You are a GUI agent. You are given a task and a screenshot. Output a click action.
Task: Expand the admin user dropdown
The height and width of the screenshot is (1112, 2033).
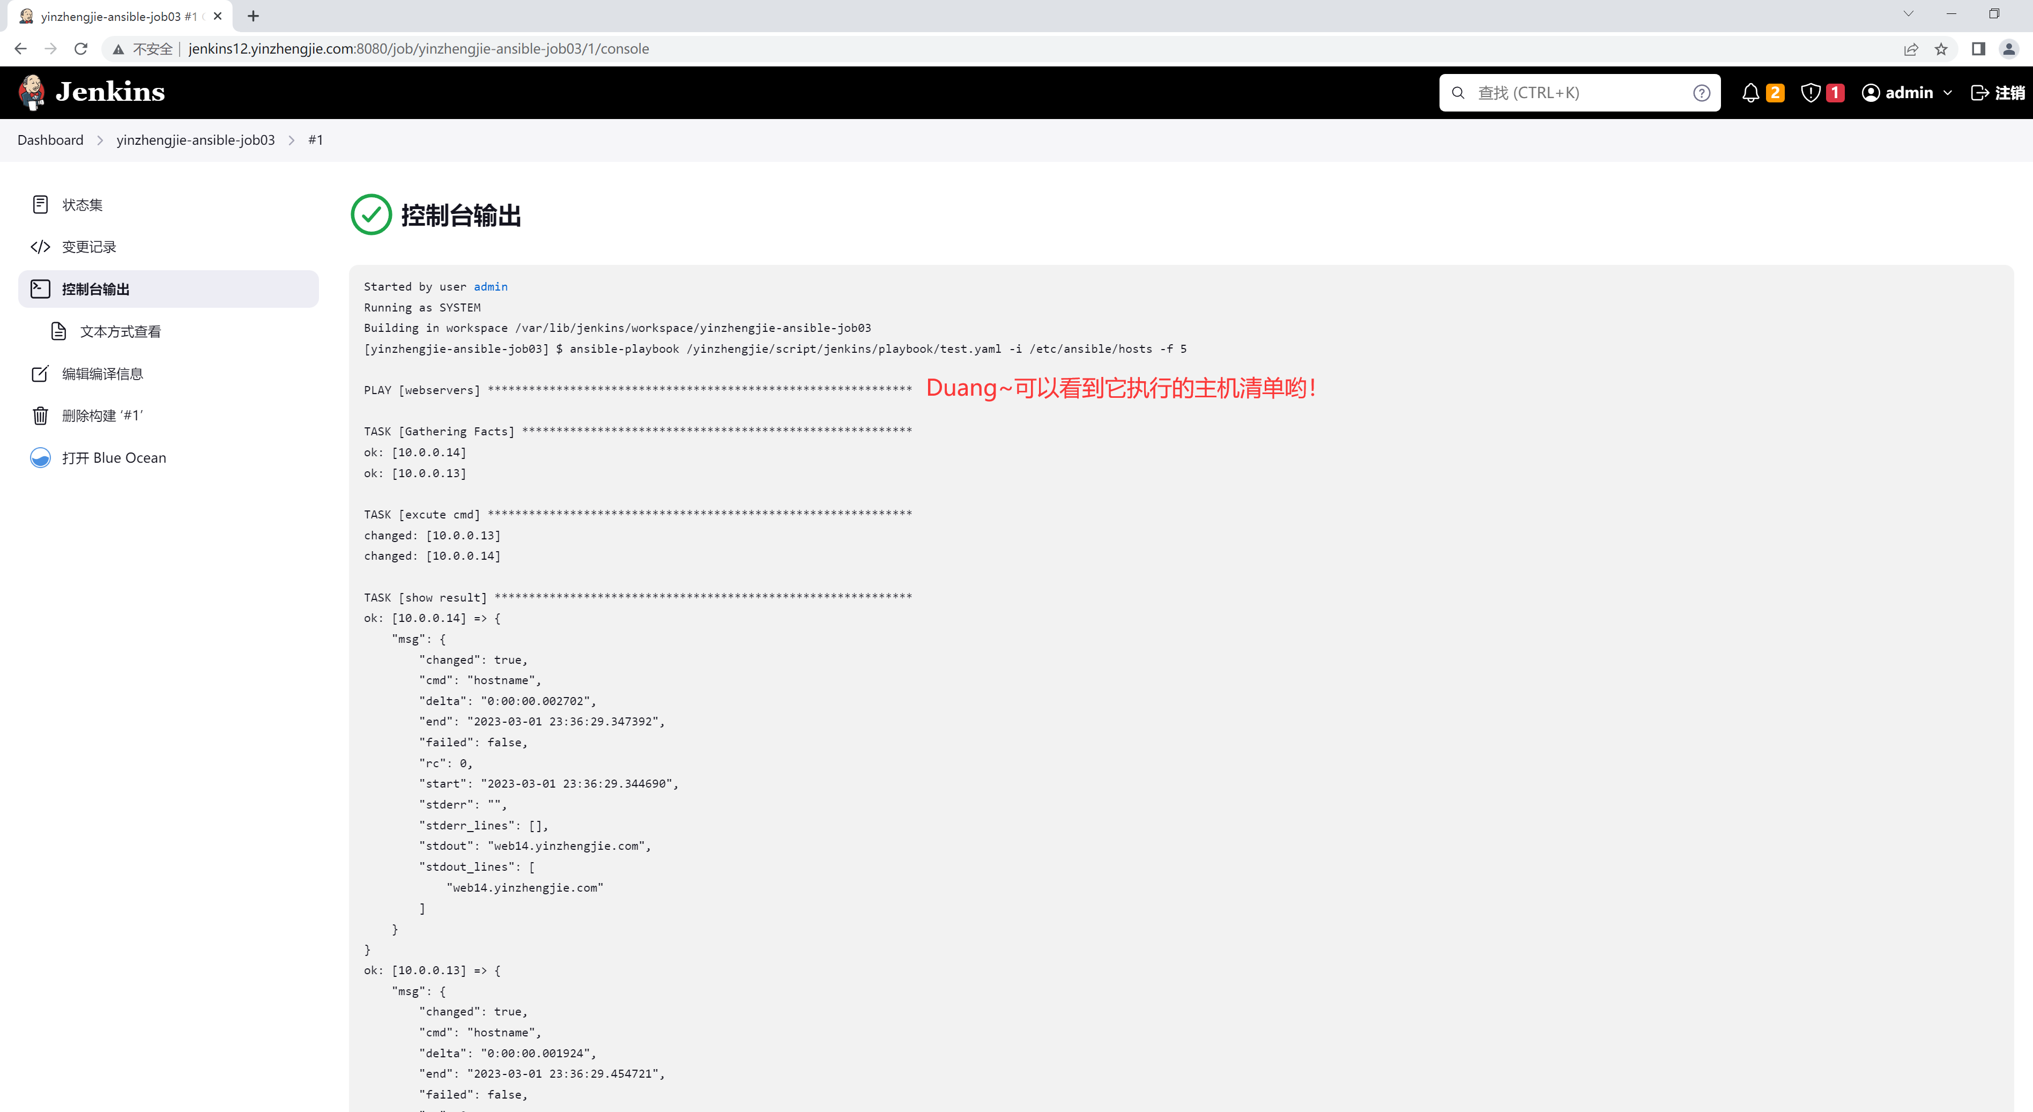click(1947, 92)
